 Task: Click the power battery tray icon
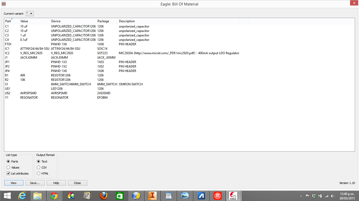[x=320, y=196]
